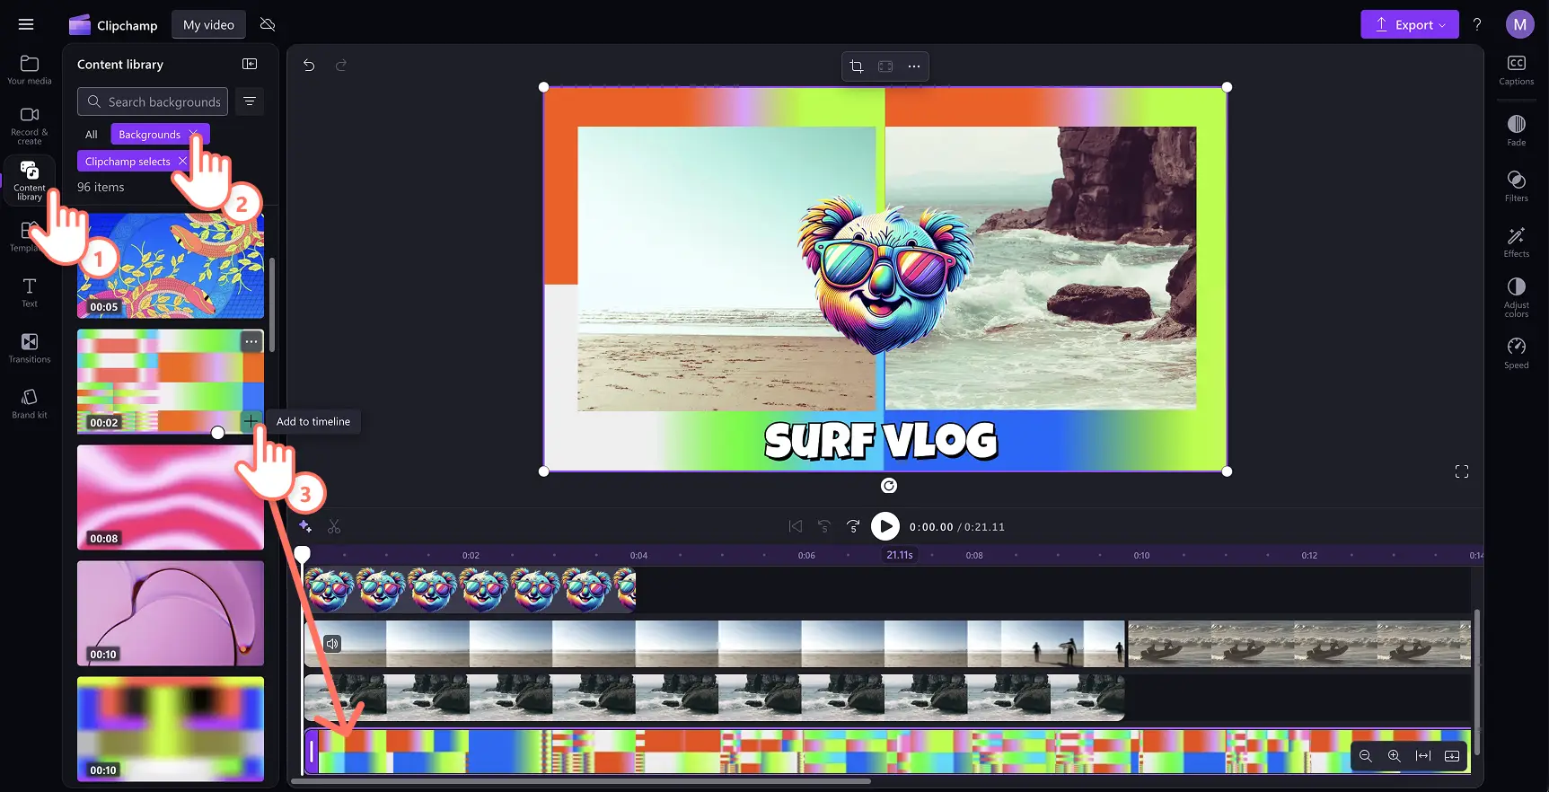Click the Clipchamp logo
The width and height of the screenshot is (1549, 792).
113,25
